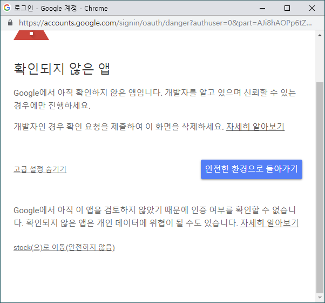The height and width of the screenshot is (303, 325).
Task: Click the heading text 확인되지 않은 앱
Action: pos(62,69)
